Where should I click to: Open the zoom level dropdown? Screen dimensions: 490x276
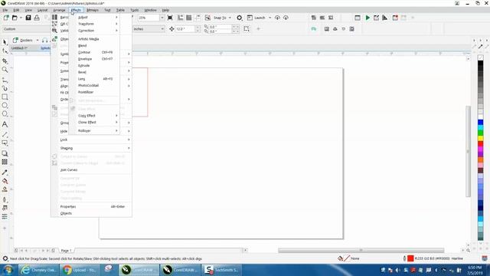(x=162, y=18)
